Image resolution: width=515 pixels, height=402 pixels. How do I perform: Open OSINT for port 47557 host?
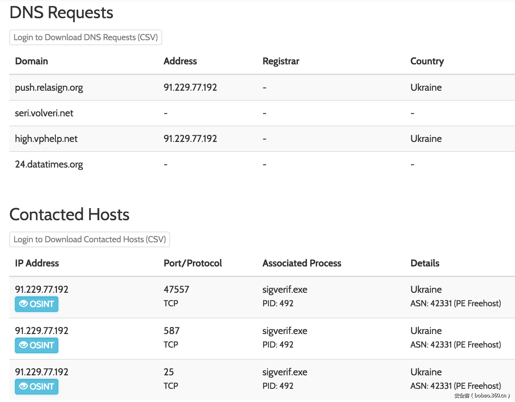(37, 304)
